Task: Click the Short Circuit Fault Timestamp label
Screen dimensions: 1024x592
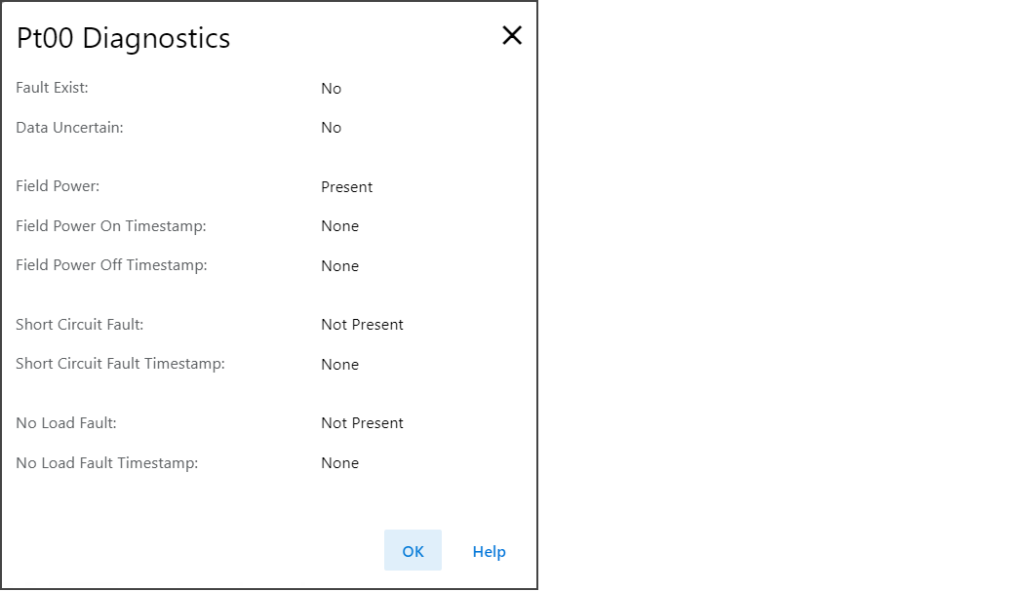Action: 120,364
